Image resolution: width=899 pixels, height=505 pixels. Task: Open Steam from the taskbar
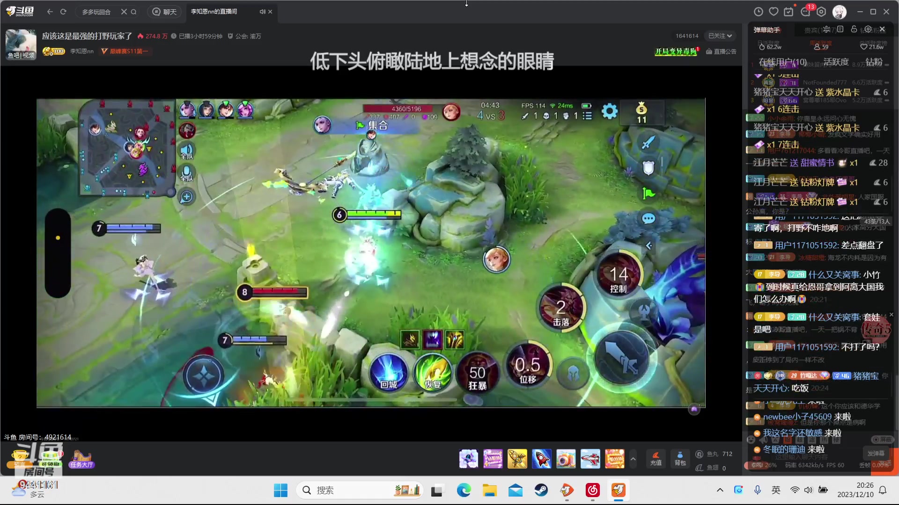click(541, 490)
